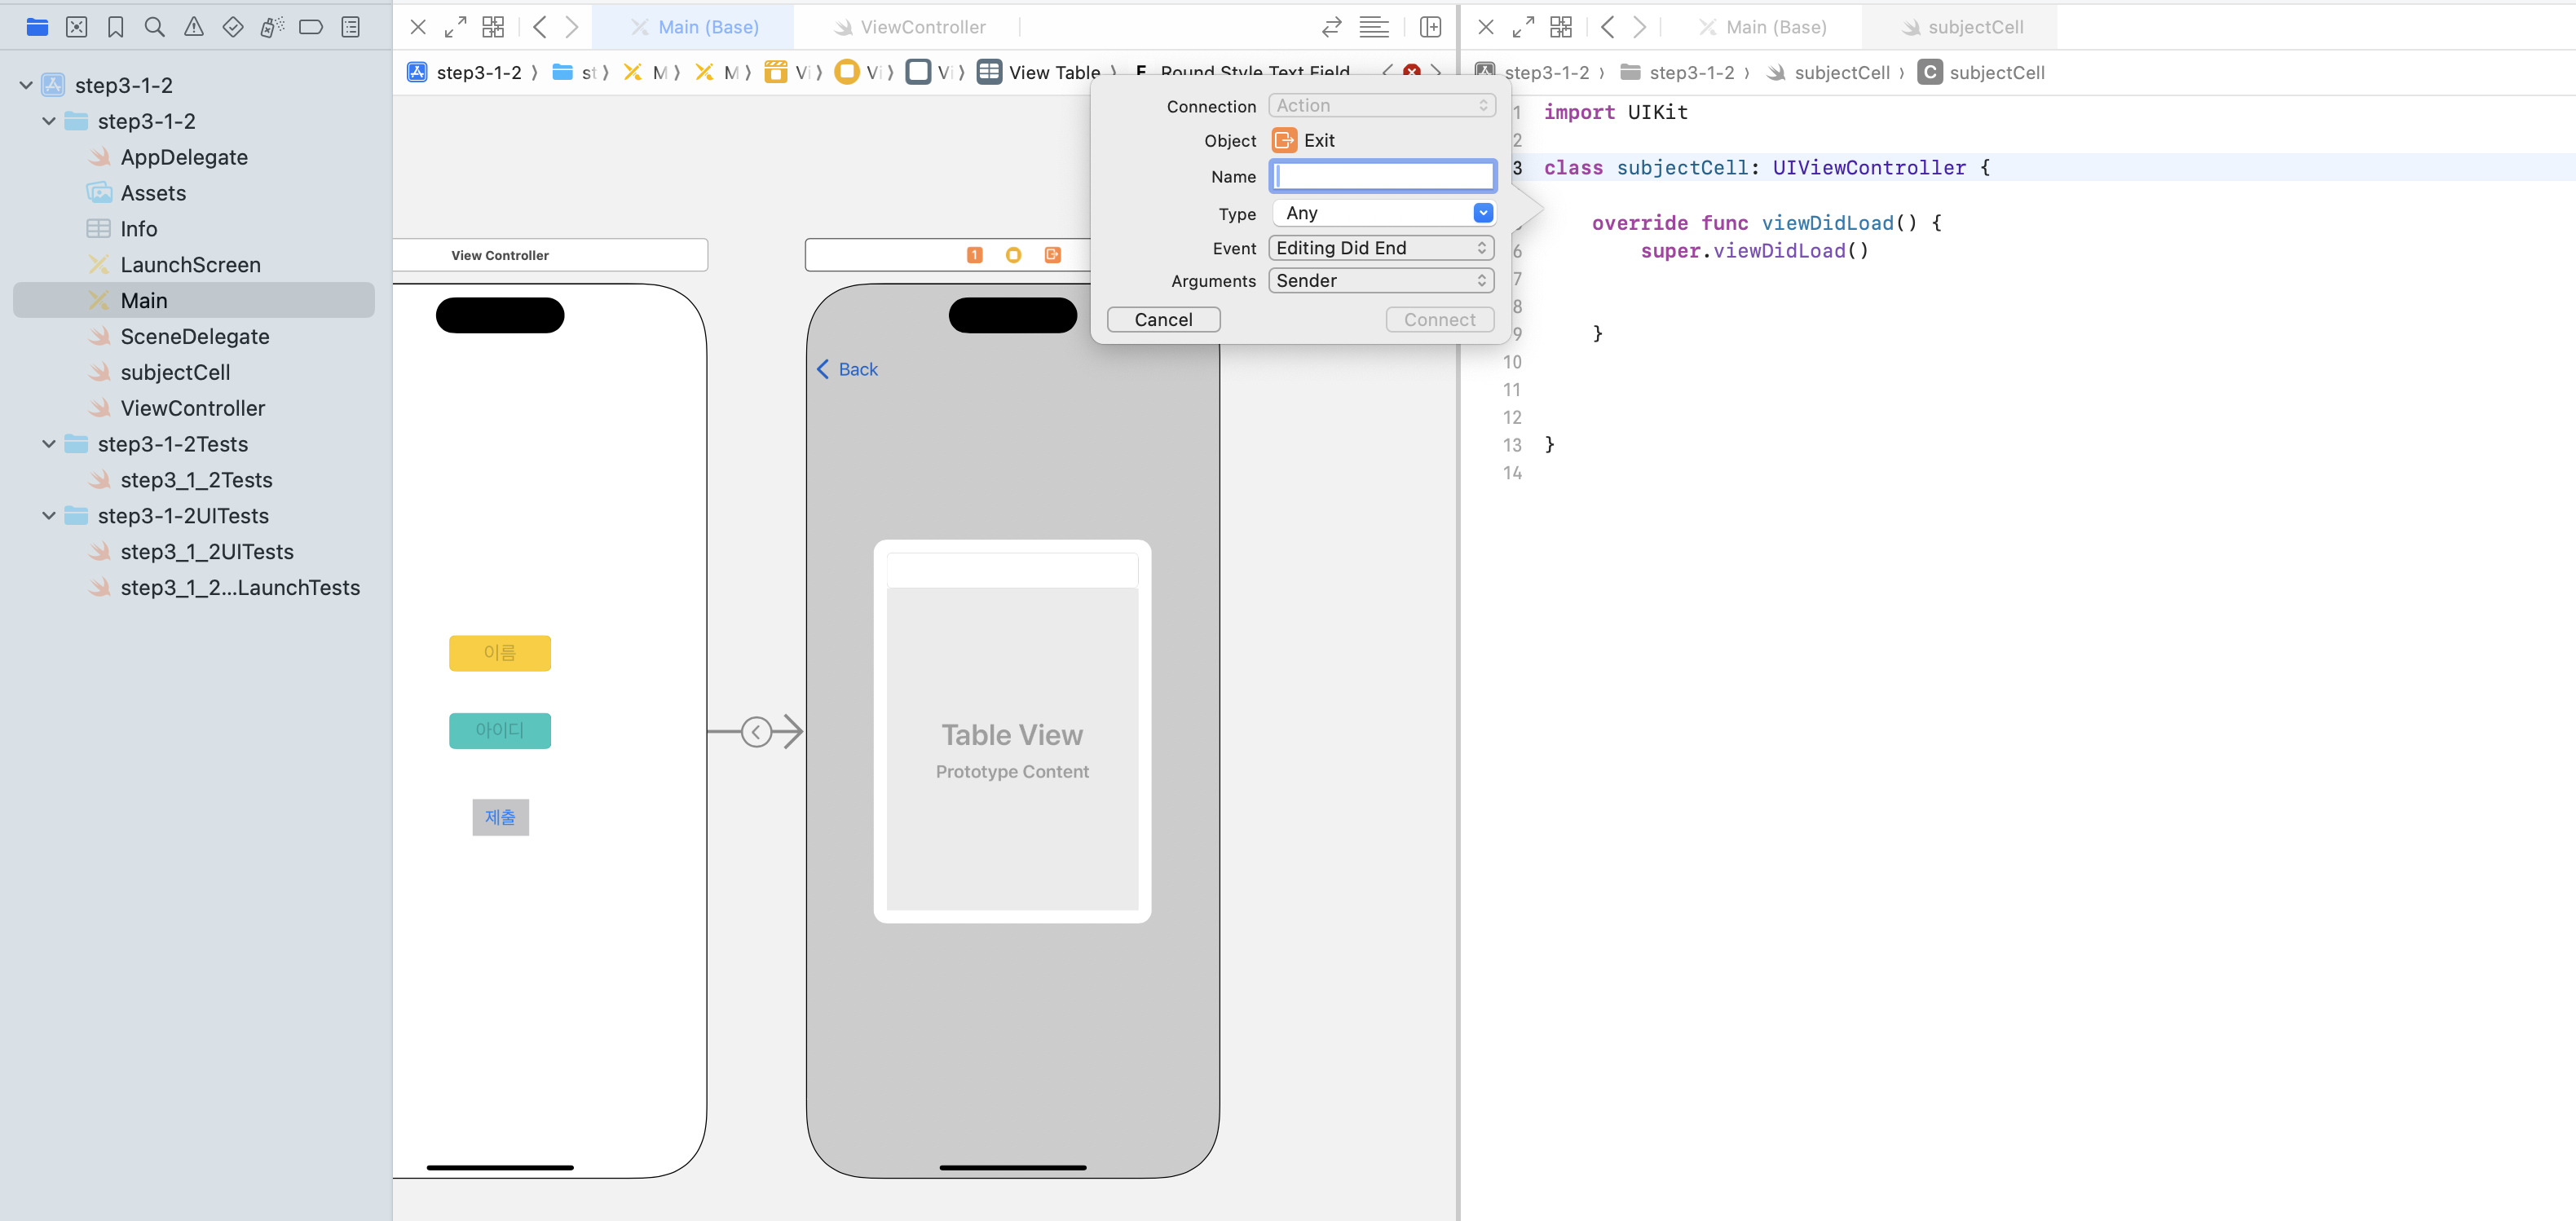The height and width of the screenshot is (1221, 2576).
Task: Focus the Name text field in popover
Action: point(1382,177)
